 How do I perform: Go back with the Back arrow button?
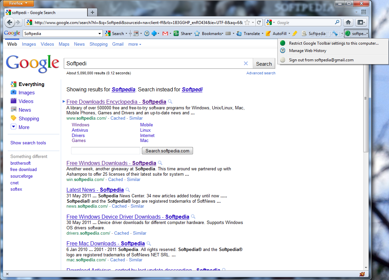[x=9, y=23]
